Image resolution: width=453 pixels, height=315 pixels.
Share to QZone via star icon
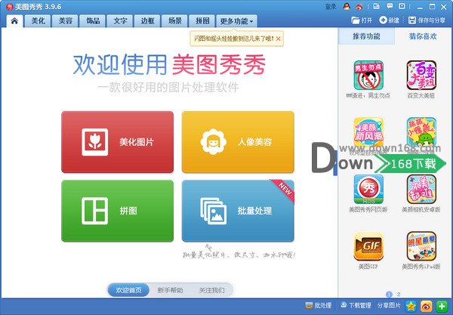pyautogui.click(x=411, y=306)
